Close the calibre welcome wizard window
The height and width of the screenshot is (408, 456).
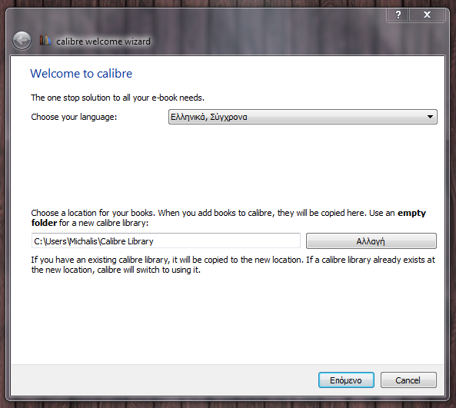(x=427, y=15)
